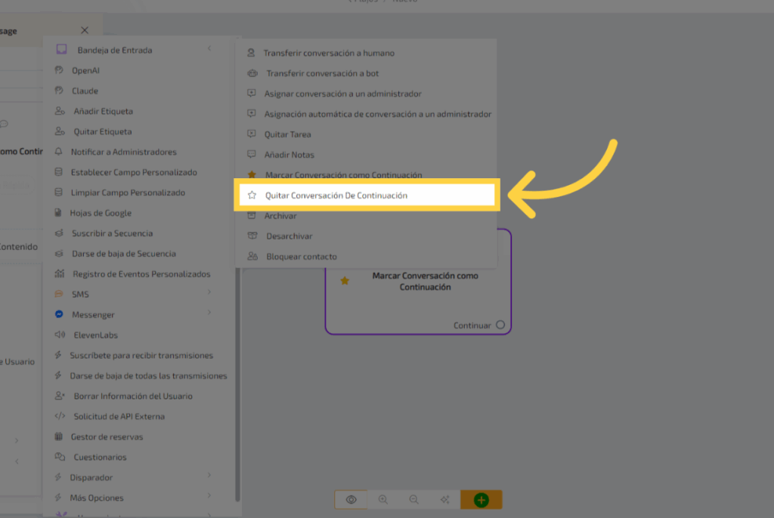
Task: Click the ElevenLabs speaker icon
Action: [59, 335]
